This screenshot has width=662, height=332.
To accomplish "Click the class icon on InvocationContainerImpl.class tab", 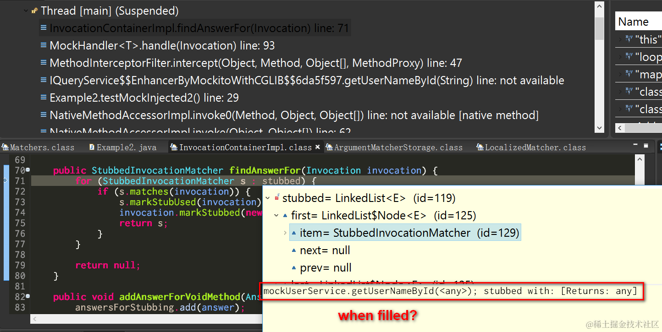I will tap(174, 147).
